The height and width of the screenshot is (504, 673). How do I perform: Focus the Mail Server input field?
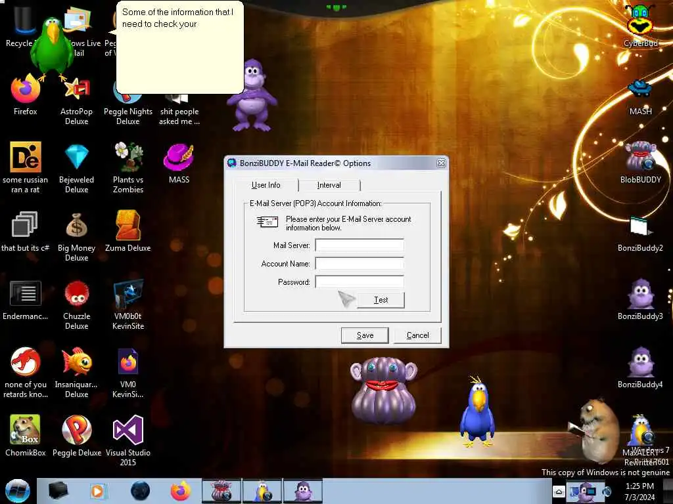pos(360,245)
